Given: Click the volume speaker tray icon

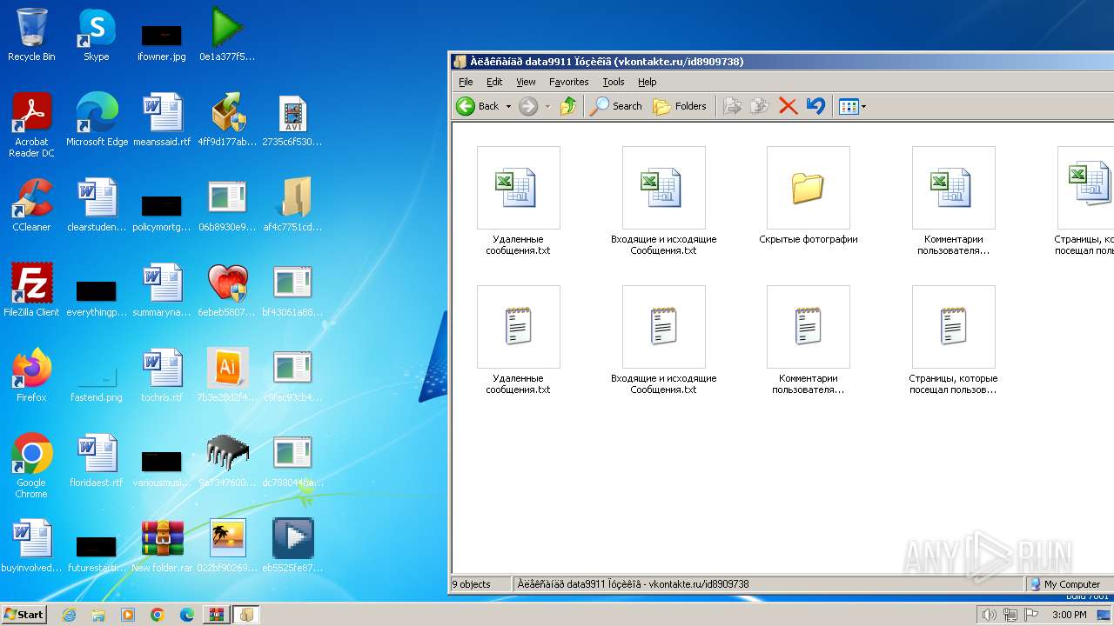Looking at the screenshot, I should (x=989, y=615).
